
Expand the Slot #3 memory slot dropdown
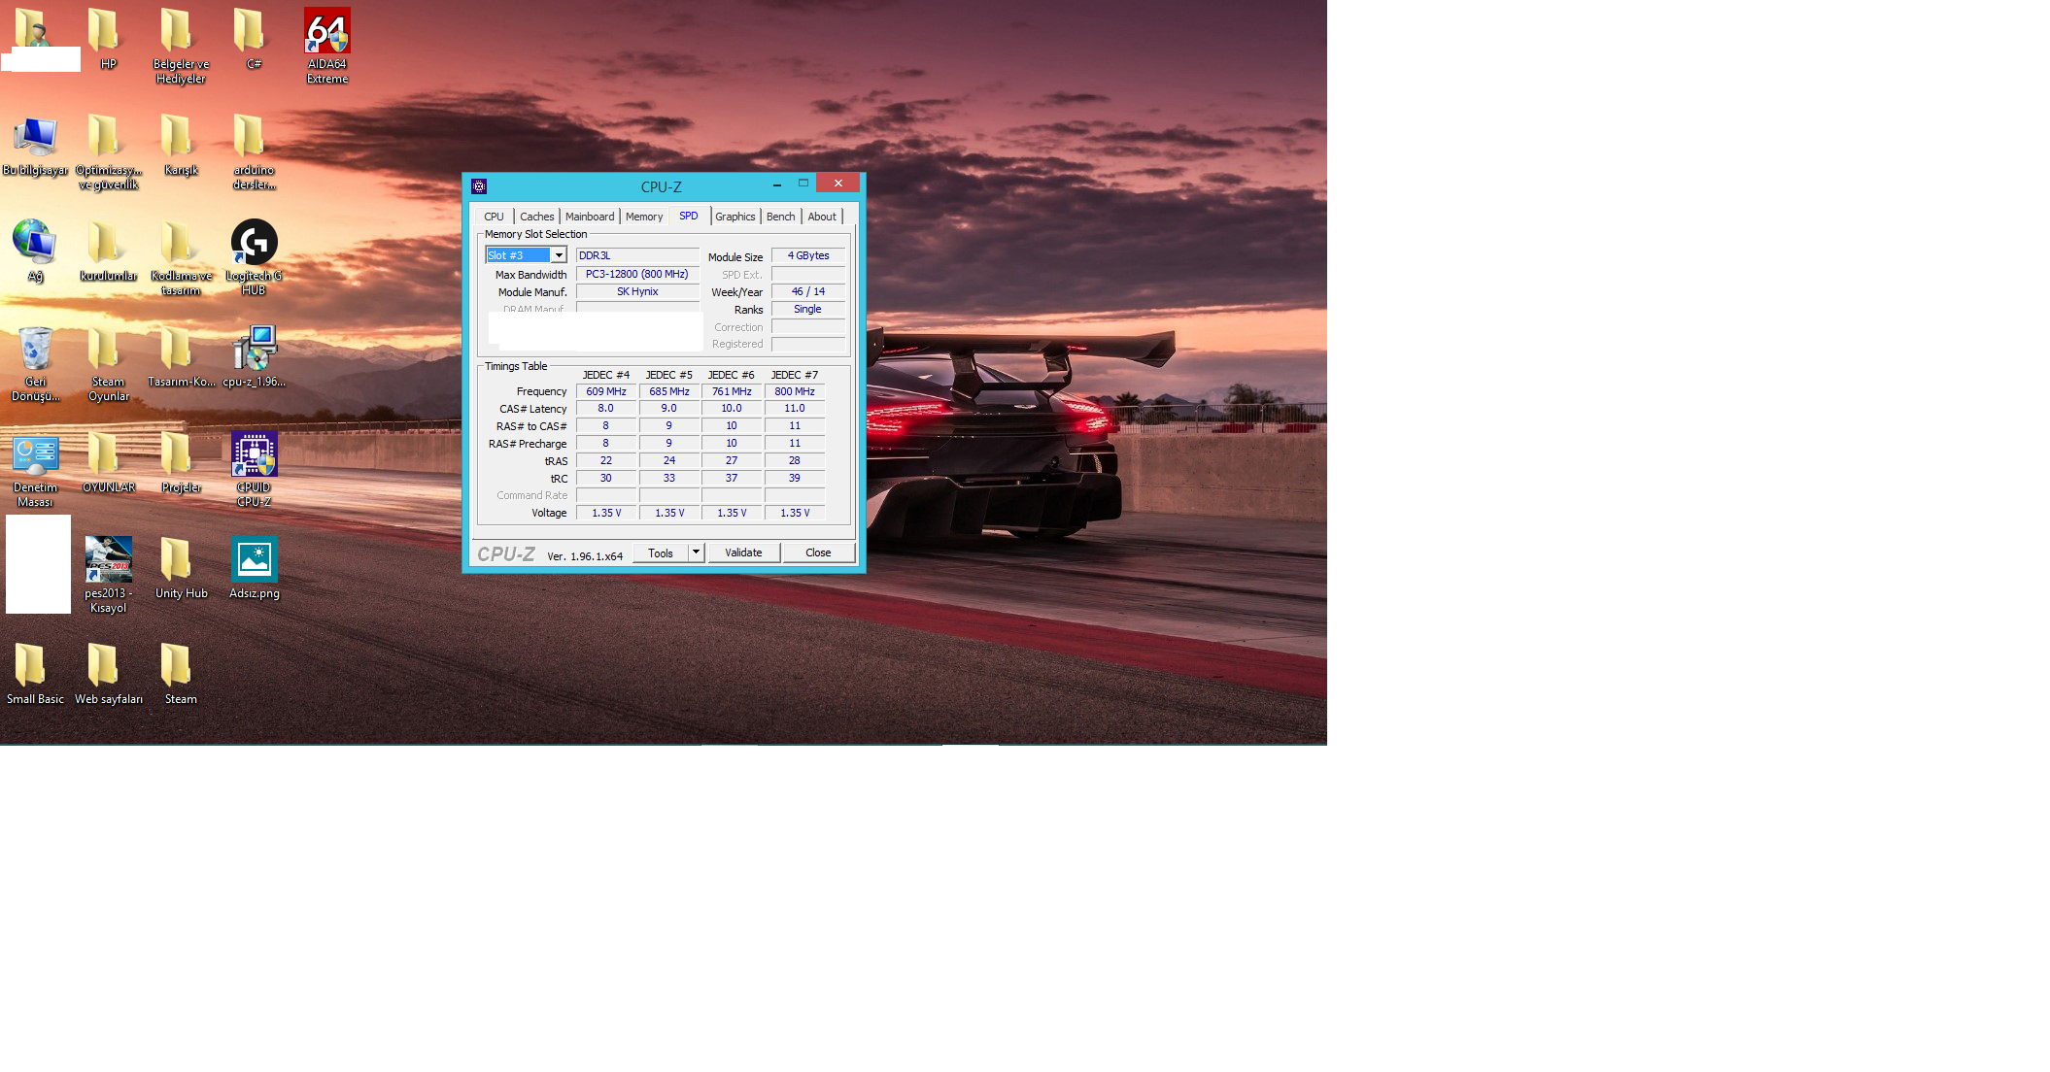[559, 255]
